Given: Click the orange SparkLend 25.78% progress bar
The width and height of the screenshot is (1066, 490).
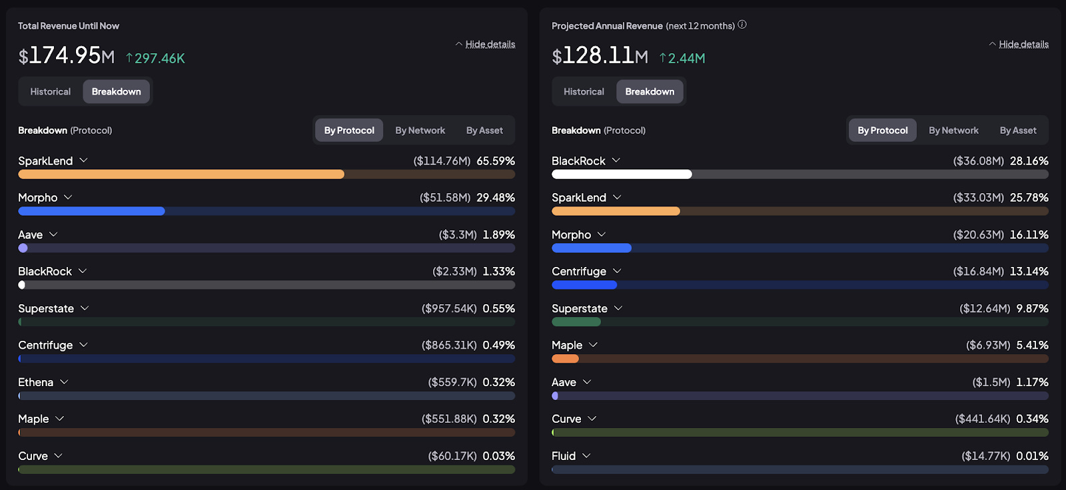Looking at the screenshot, I should (616, 211).
